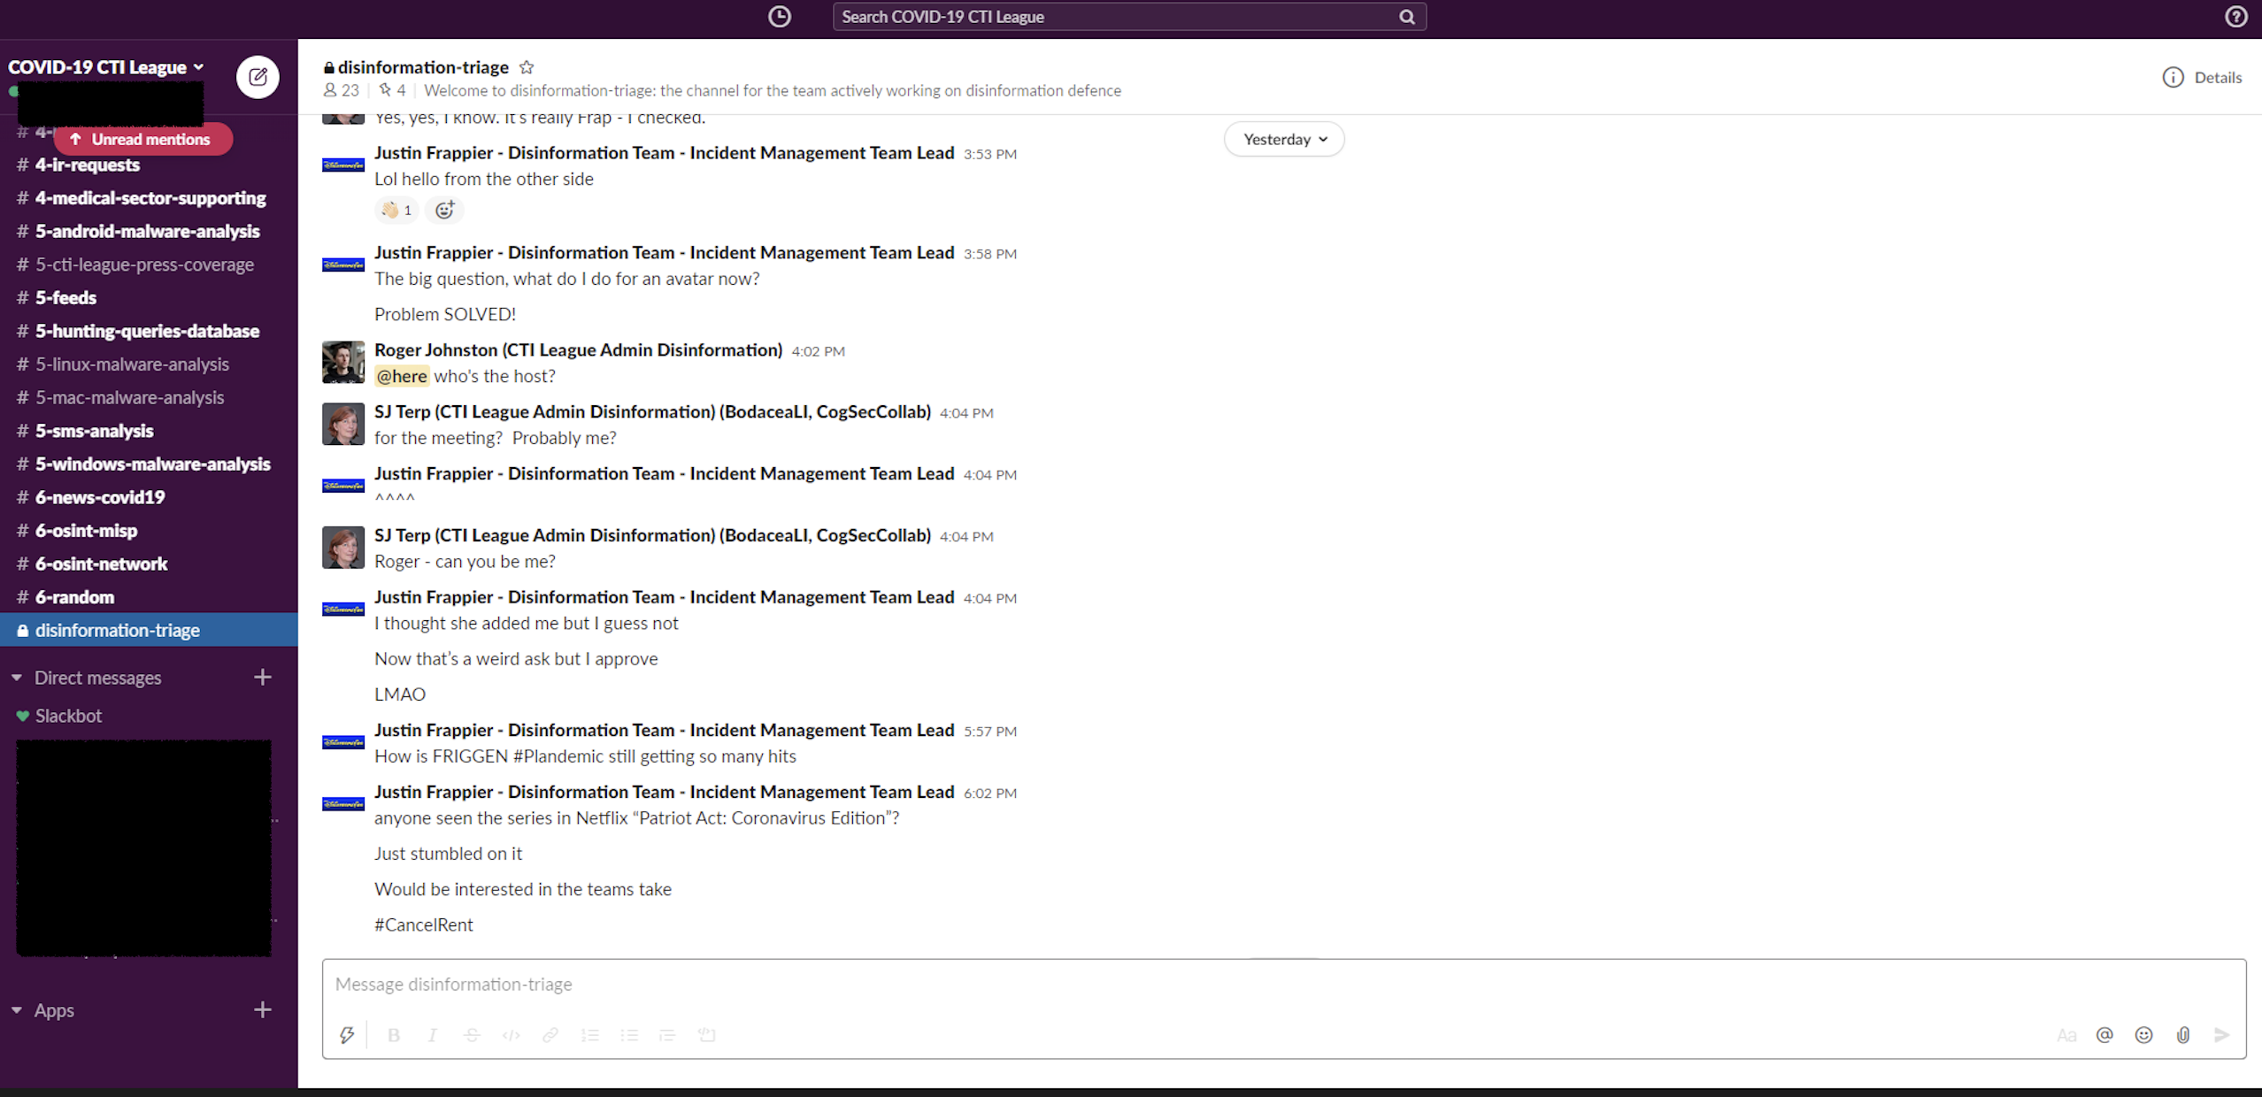
Task: Open channel Details panel
Action: click(2202, 77)
